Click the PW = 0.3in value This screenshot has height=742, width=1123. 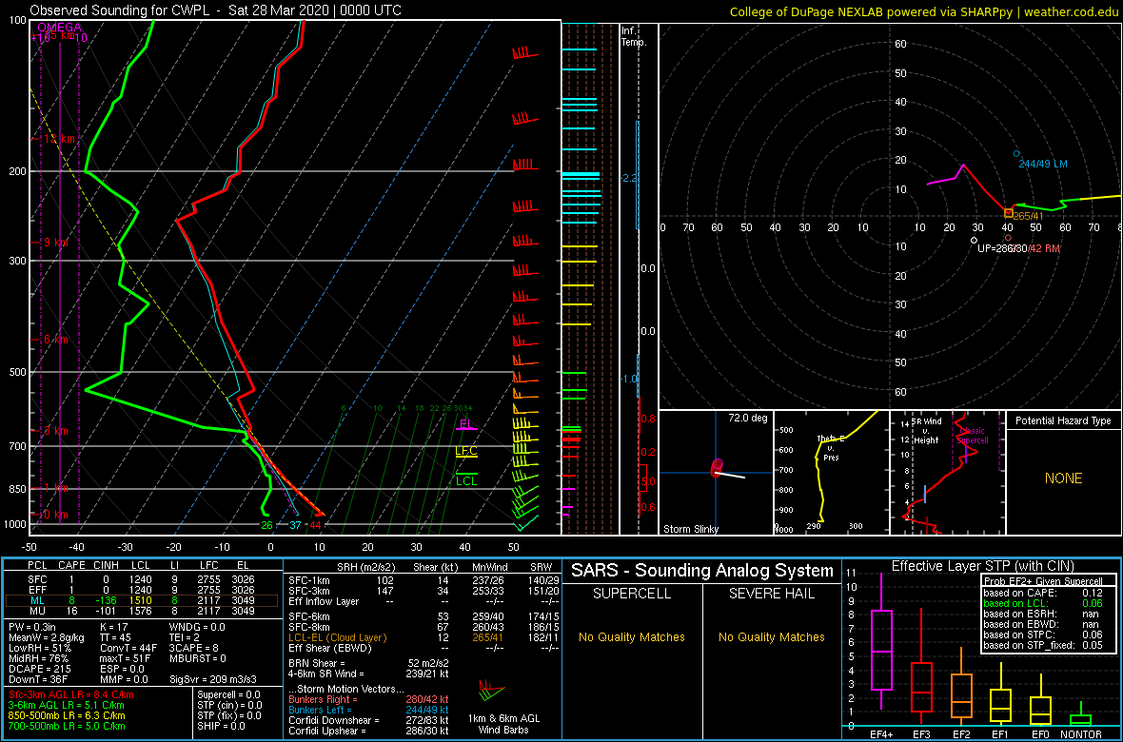[31, 626]
